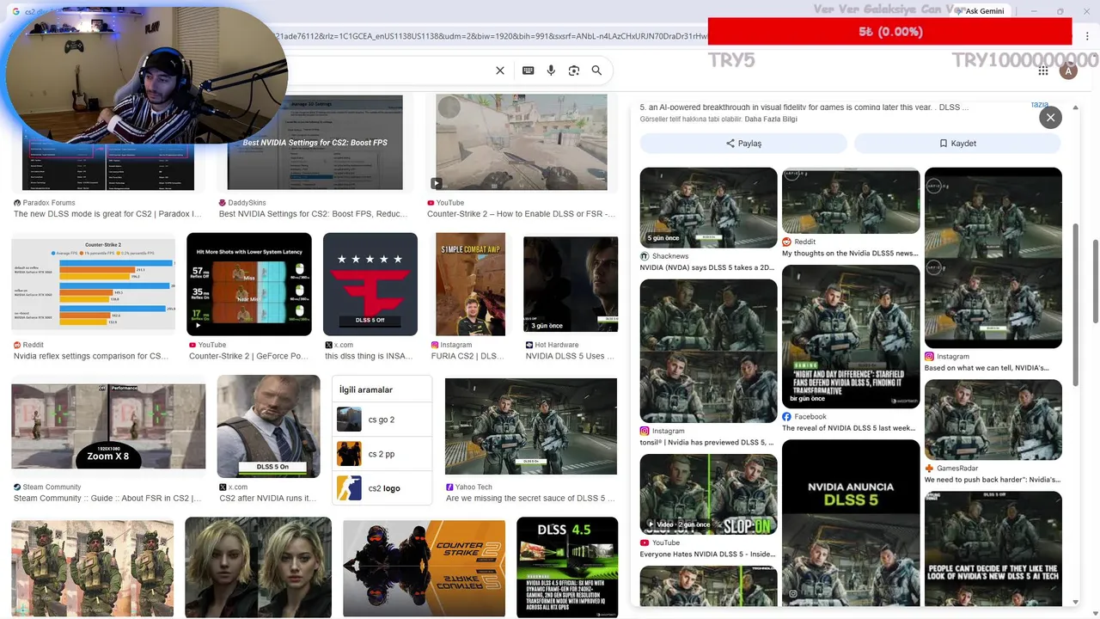Viewport: 1100px width, 619px height.
Task: Open the Google apps grid
Action: tap(1042, 70)
